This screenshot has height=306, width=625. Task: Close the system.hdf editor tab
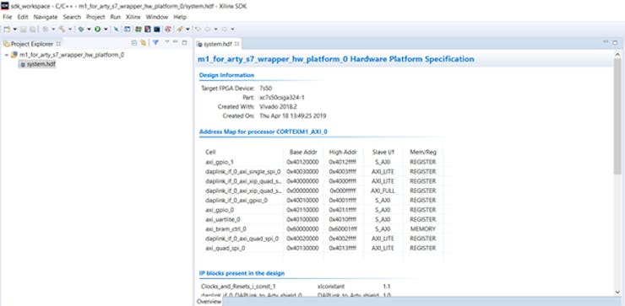tap(236, 44)
